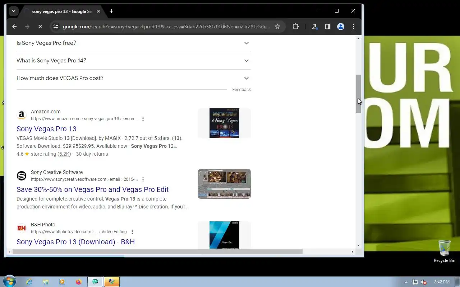Bookmark this page with the star icon
The height and width of the screenshot is (287, 460).
click(277, 27)
